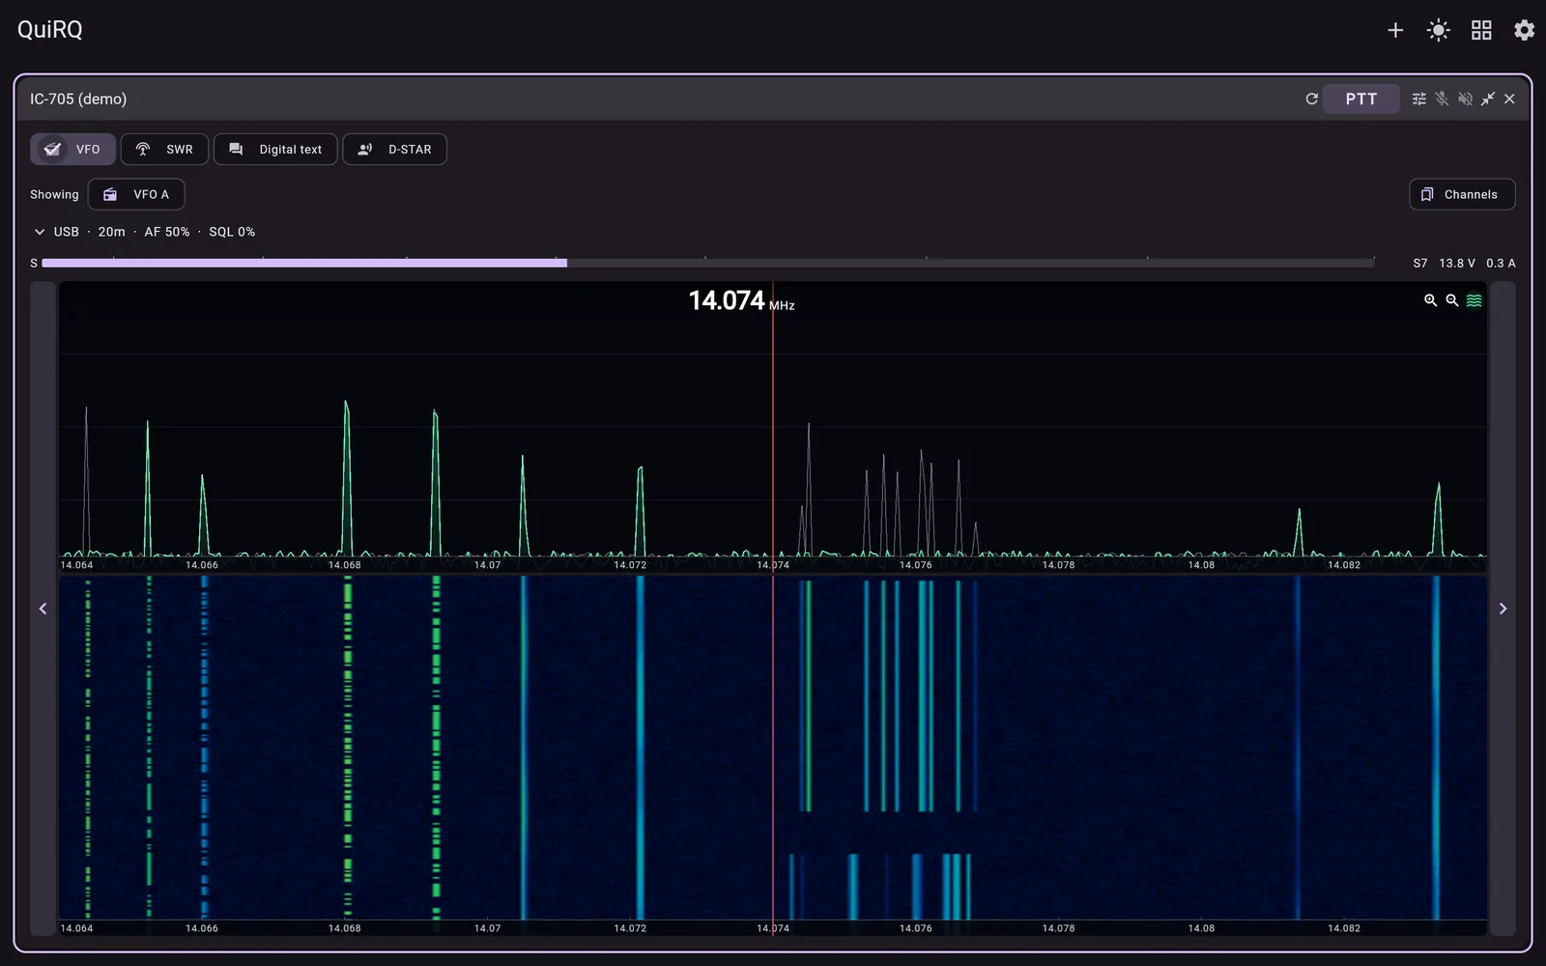Click the IC-705 (demo) title
1546x966 pixels.
click(x=78, y=99)
